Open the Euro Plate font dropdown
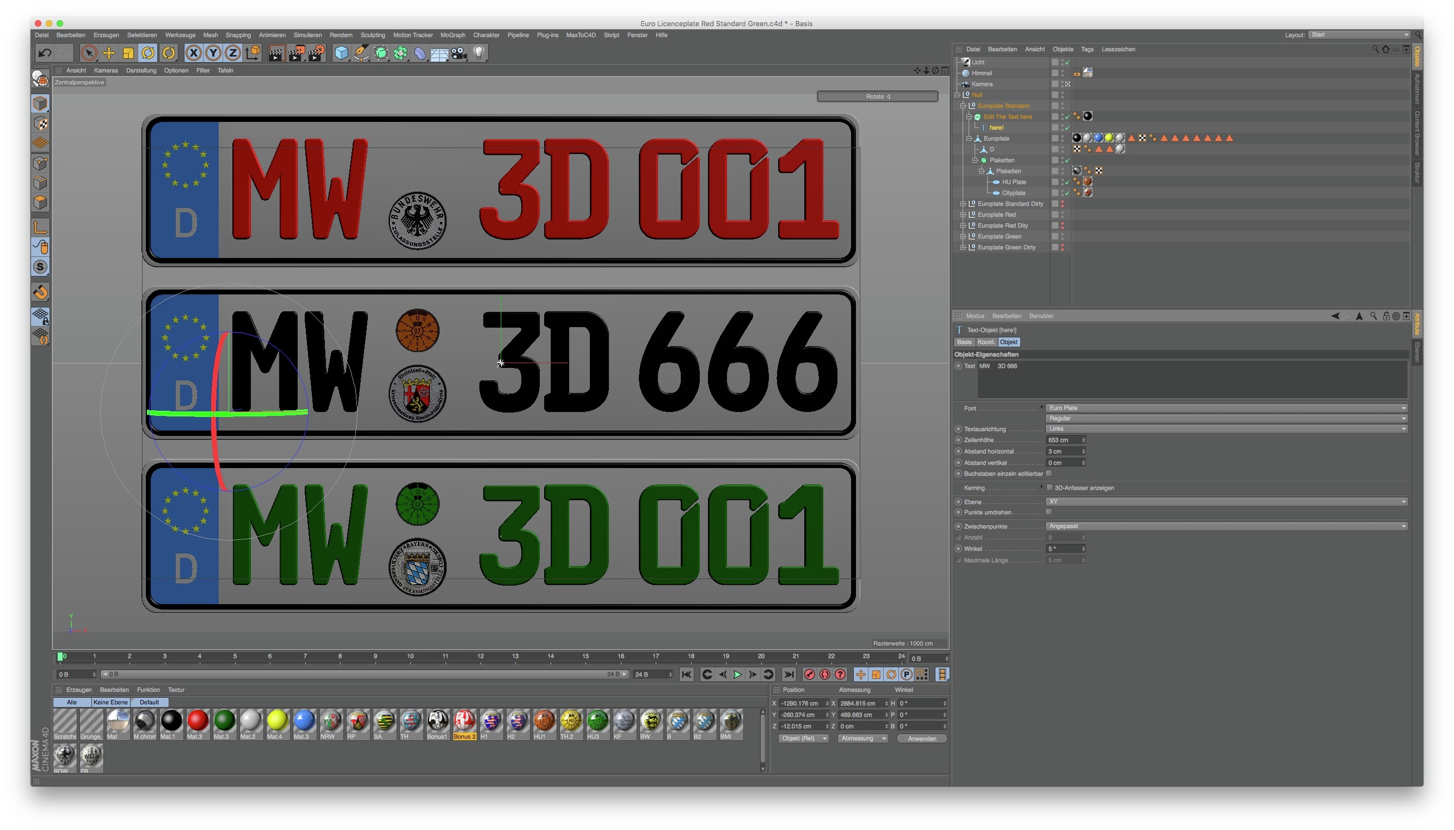 1227,408
